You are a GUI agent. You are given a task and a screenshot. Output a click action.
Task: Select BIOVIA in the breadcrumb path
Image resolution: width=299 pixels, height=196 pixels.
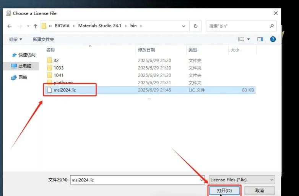[x=62, y=26]
